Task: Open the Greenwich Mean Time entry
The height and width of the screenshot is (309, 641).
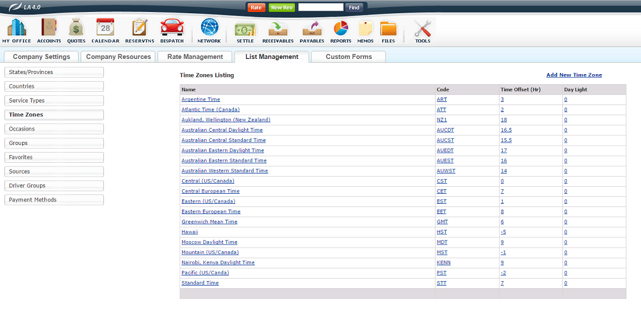Action: [209, 222]
